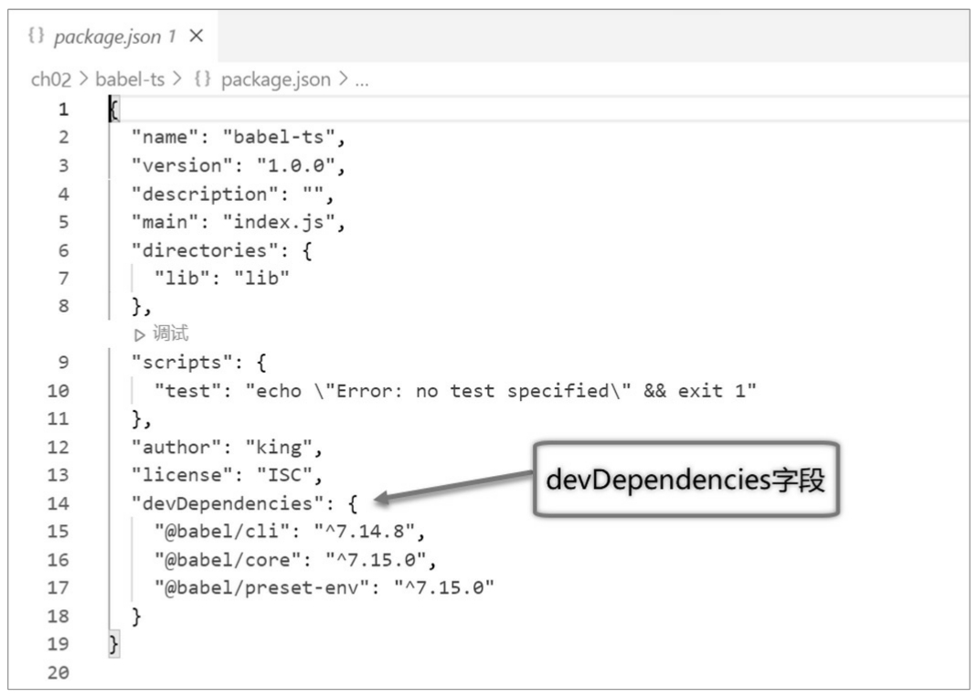Click the "scripts" key
Image resolution: width=977 pixels, height=697 pixels.
[x=183, y=363]
